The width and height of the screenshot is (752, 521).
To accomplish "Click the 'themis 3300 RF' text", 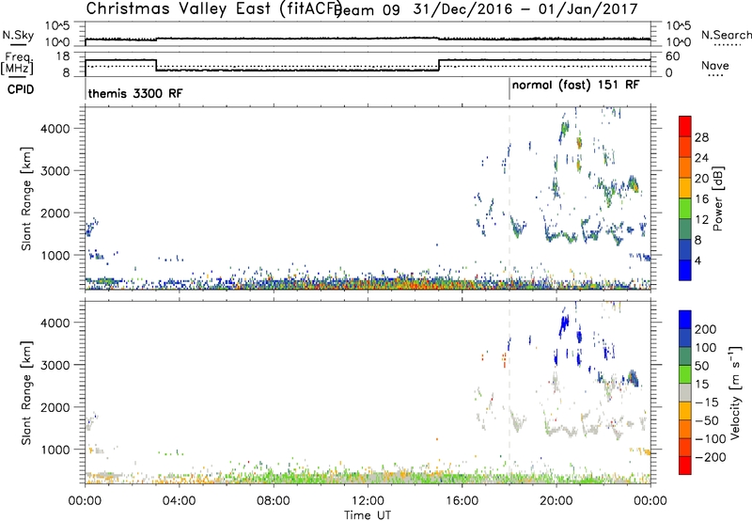I will point(135,93).
